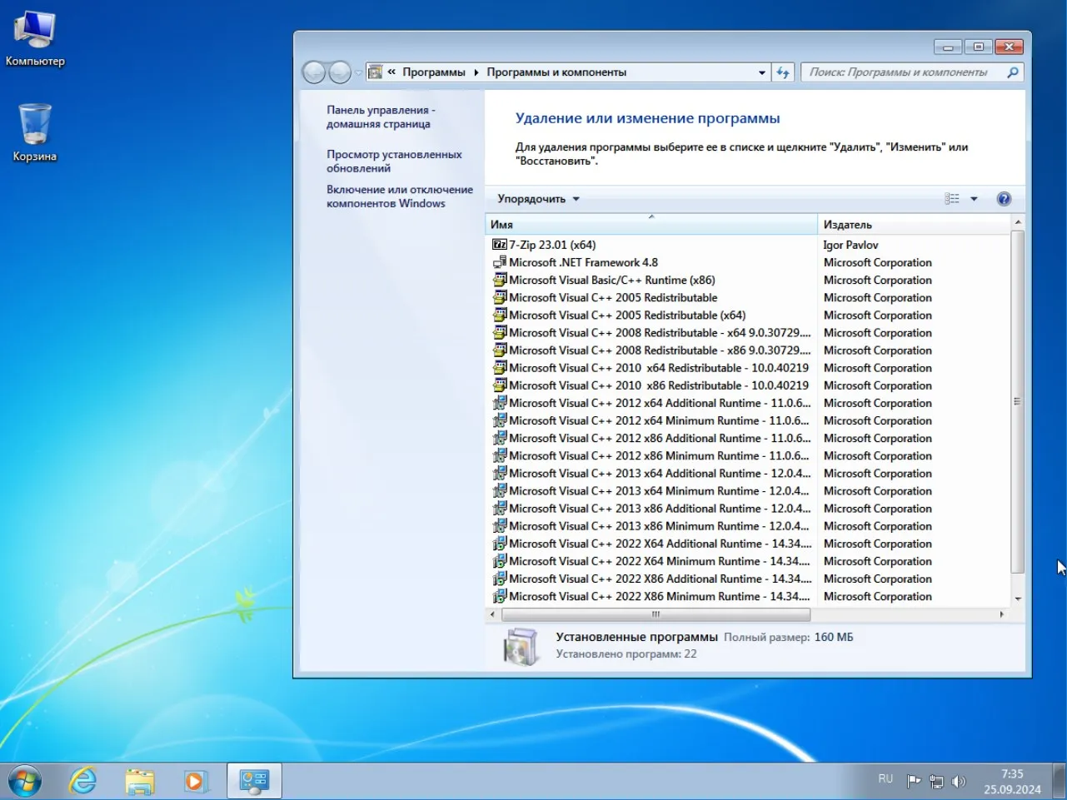
Task: Click the search magnifier icon
Action: 1013,72
